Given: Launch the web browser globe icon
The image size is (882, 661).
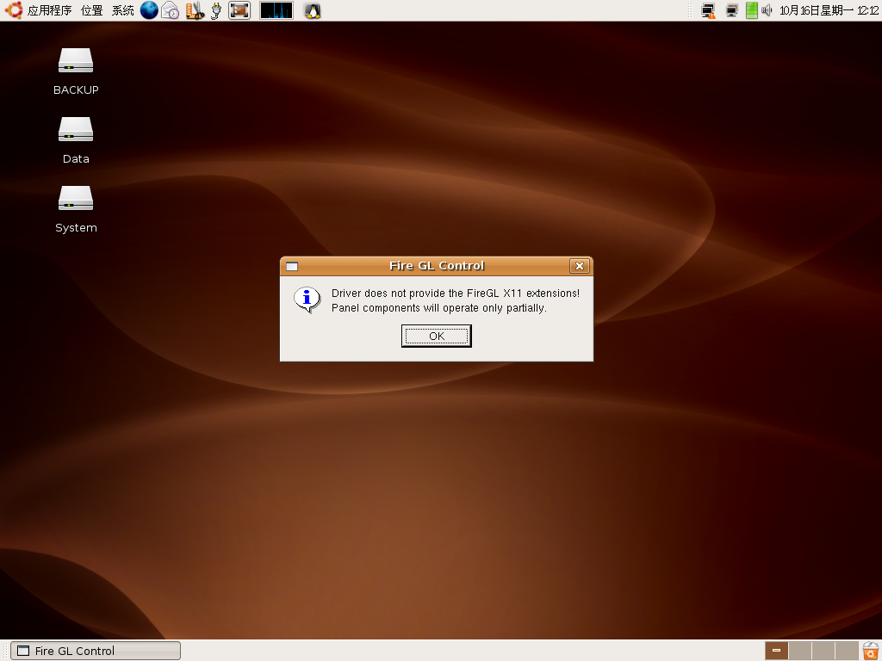Looking at the screenshot, I should pos(149,10).
